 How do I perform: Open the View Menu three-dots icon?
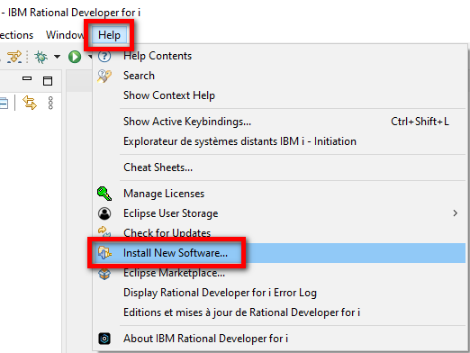50,103
